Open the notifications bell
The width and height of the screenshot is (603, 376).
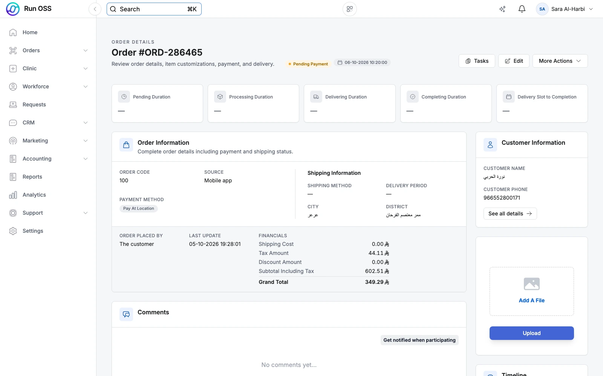pos(522,9)
